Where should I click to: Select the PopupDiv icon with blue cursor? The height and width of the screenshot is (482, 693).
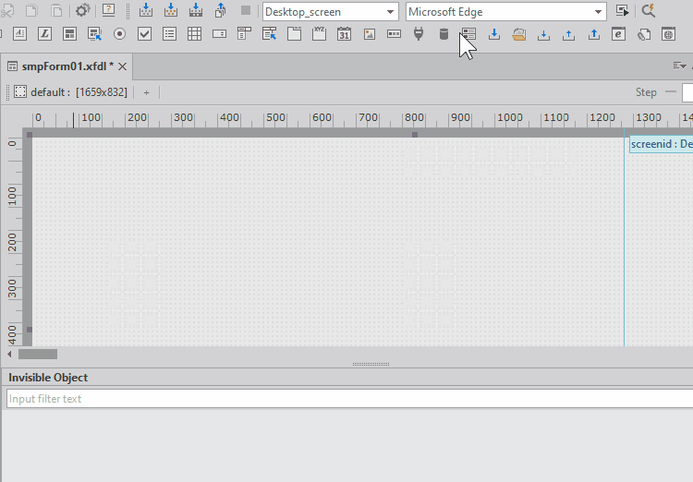point(94,34)
